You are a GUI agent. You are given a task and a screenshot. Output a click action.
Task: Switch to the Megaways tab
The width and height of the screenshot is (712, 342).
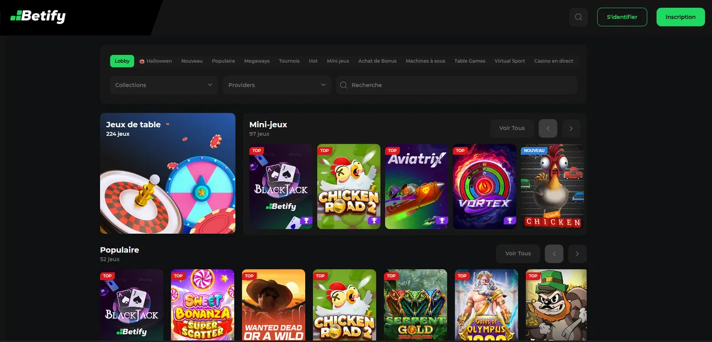257,61
